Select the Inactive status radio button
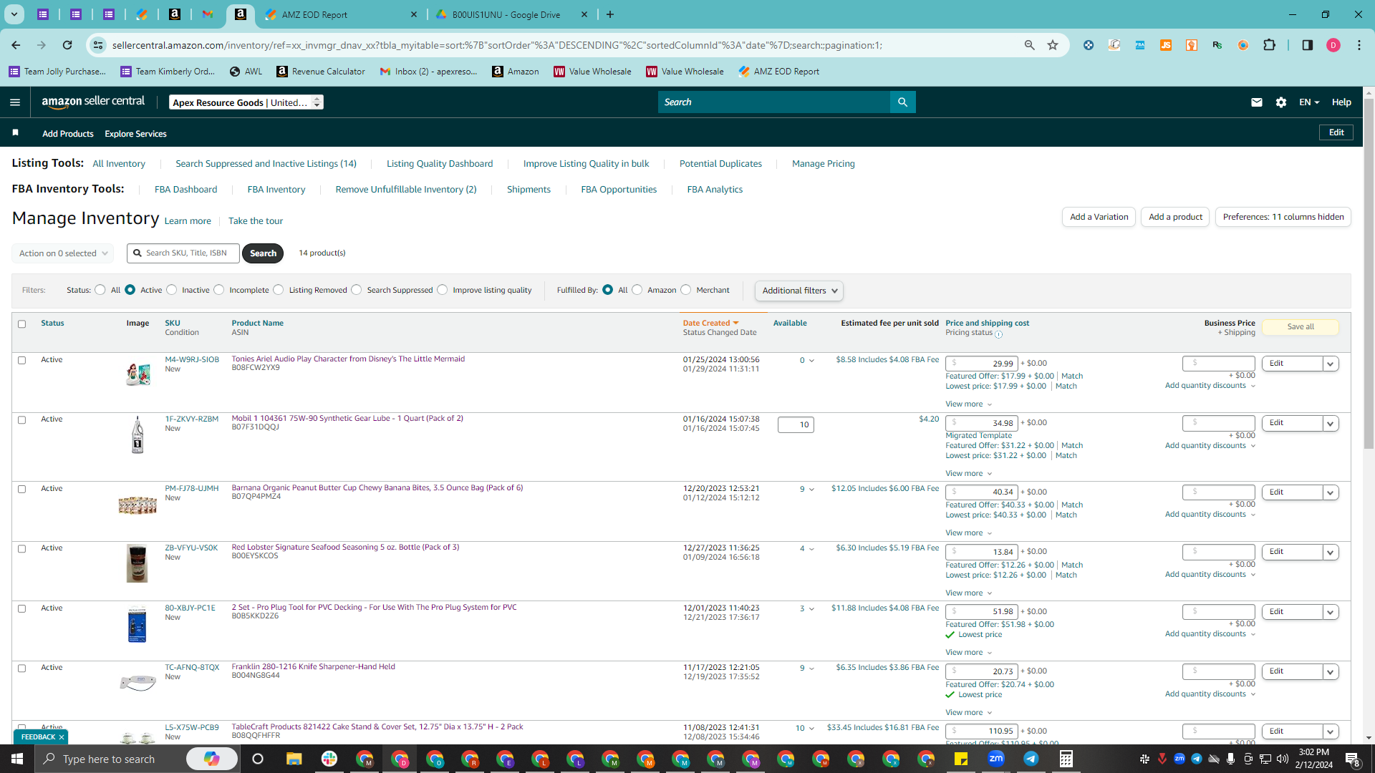 (x=171, y=290)
